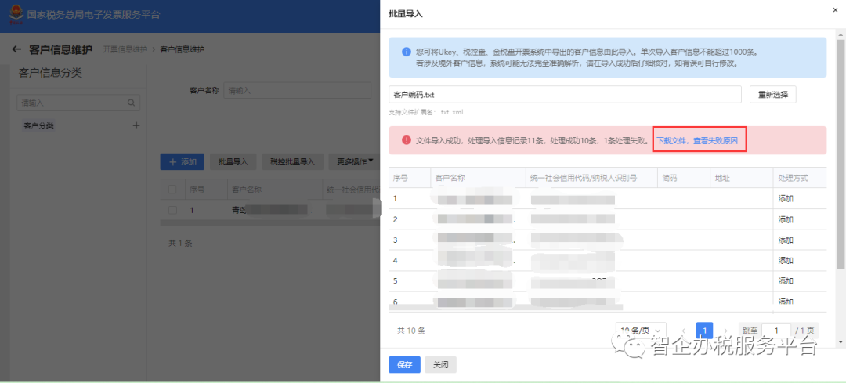This screenshot has height=383, width=846.
Task: Click the 客户信息分类 panel heading
Action: pyautogui.click(x=50, y=74)
